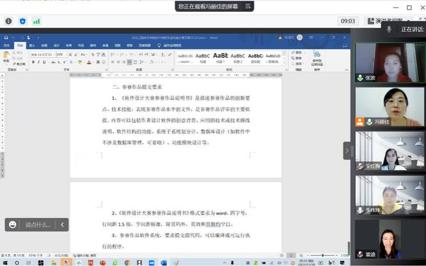The height and width of the screenshot is (266, 426).
Task: Collapse the chat input bar arrow
Action: tap(62, 224)
